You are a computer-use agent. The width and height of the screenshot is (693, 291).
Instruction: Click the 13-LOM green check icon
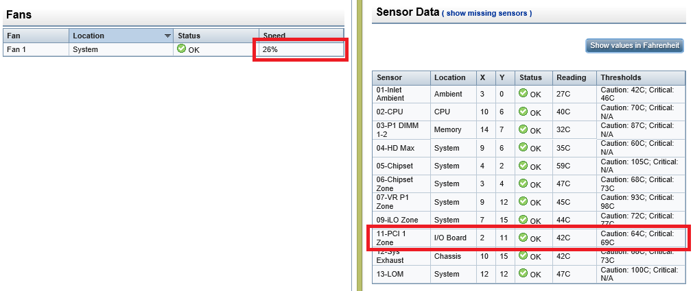pyautogui.click(x=524, y=273)
